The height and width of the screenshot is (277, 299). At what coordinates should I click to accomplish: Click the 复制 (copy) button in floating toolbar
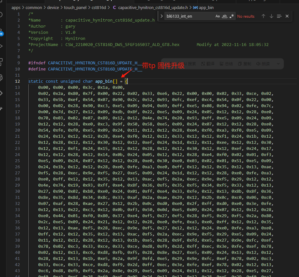click(x=245, y=64)
